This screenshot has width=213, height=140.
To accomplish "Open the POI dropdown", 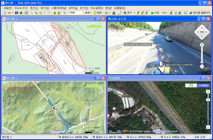I will click(x=165, y=13).
